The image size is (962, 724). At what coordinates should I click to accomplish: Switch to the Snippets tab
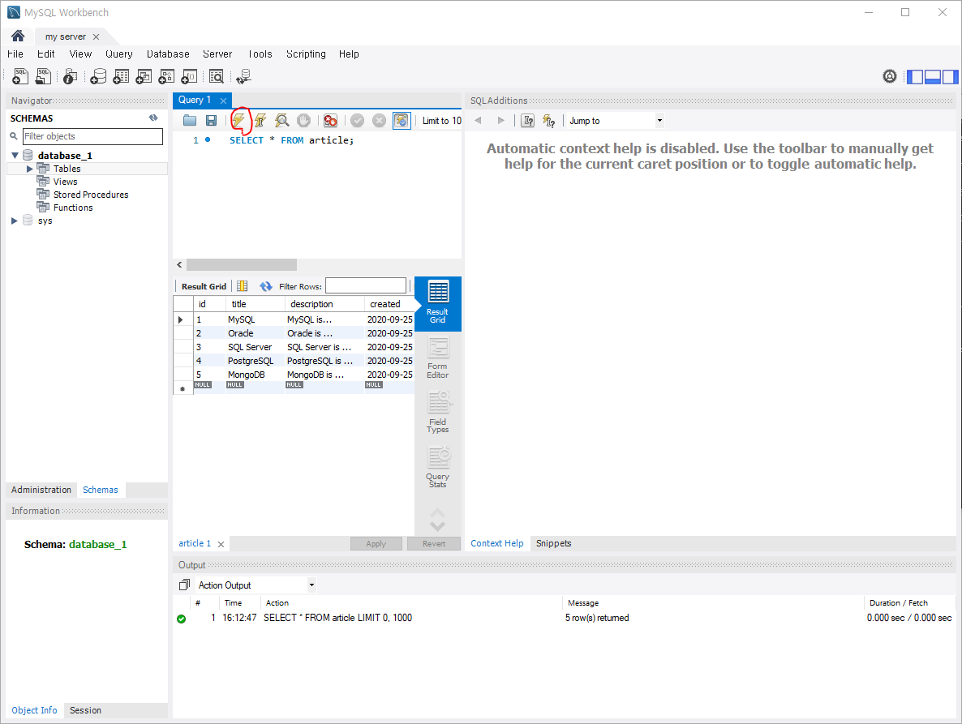click(x=553, y=543)
